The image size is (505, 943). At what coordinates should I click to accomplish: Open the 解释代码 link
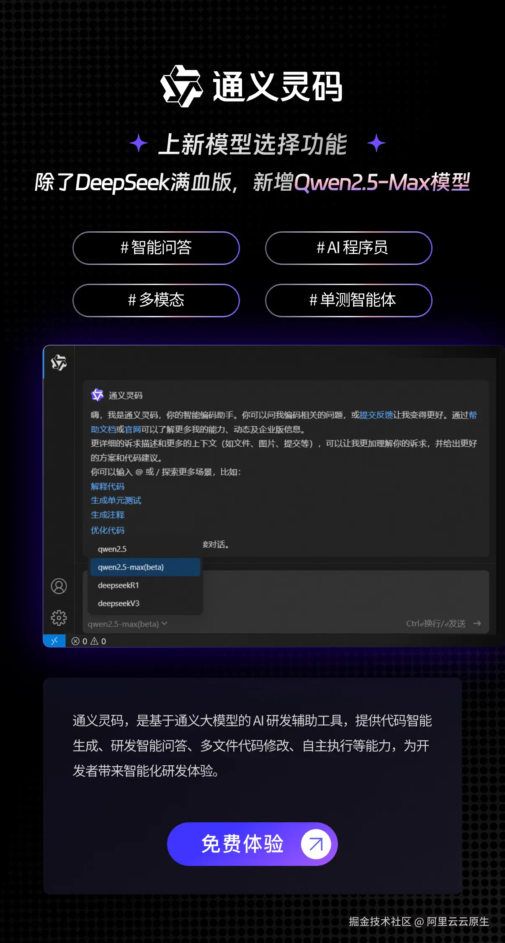(108, 486)
